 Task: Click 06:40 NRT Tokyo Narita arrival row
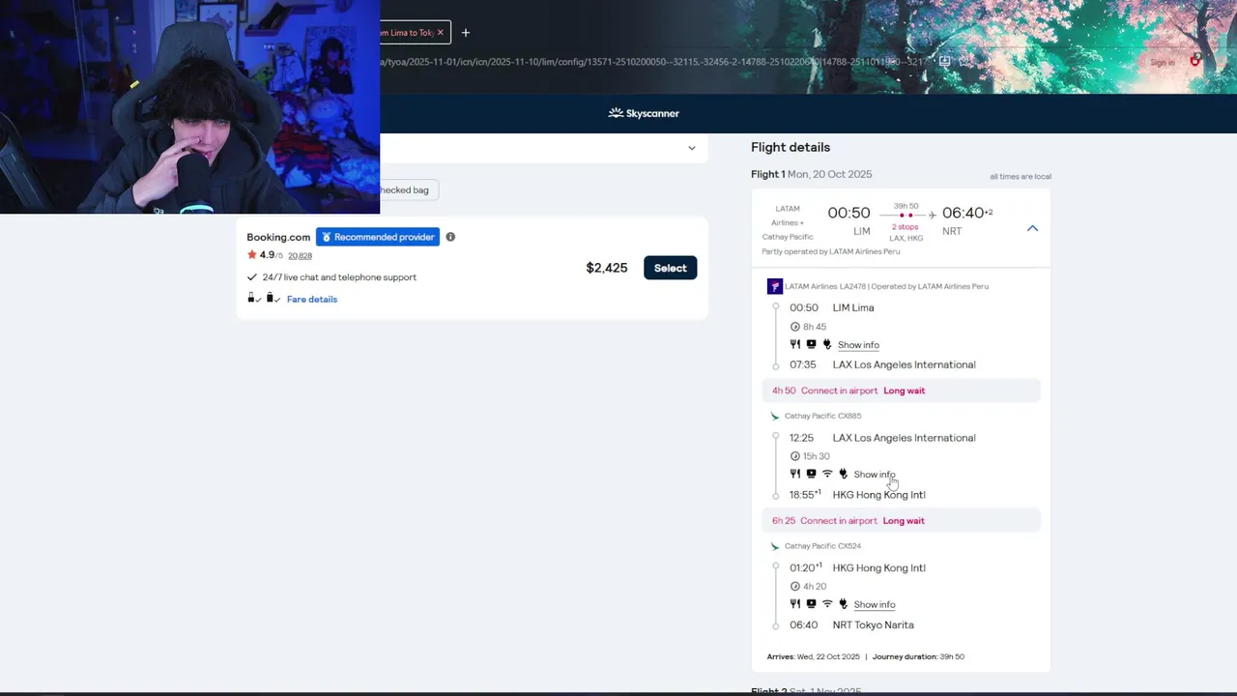851,624
